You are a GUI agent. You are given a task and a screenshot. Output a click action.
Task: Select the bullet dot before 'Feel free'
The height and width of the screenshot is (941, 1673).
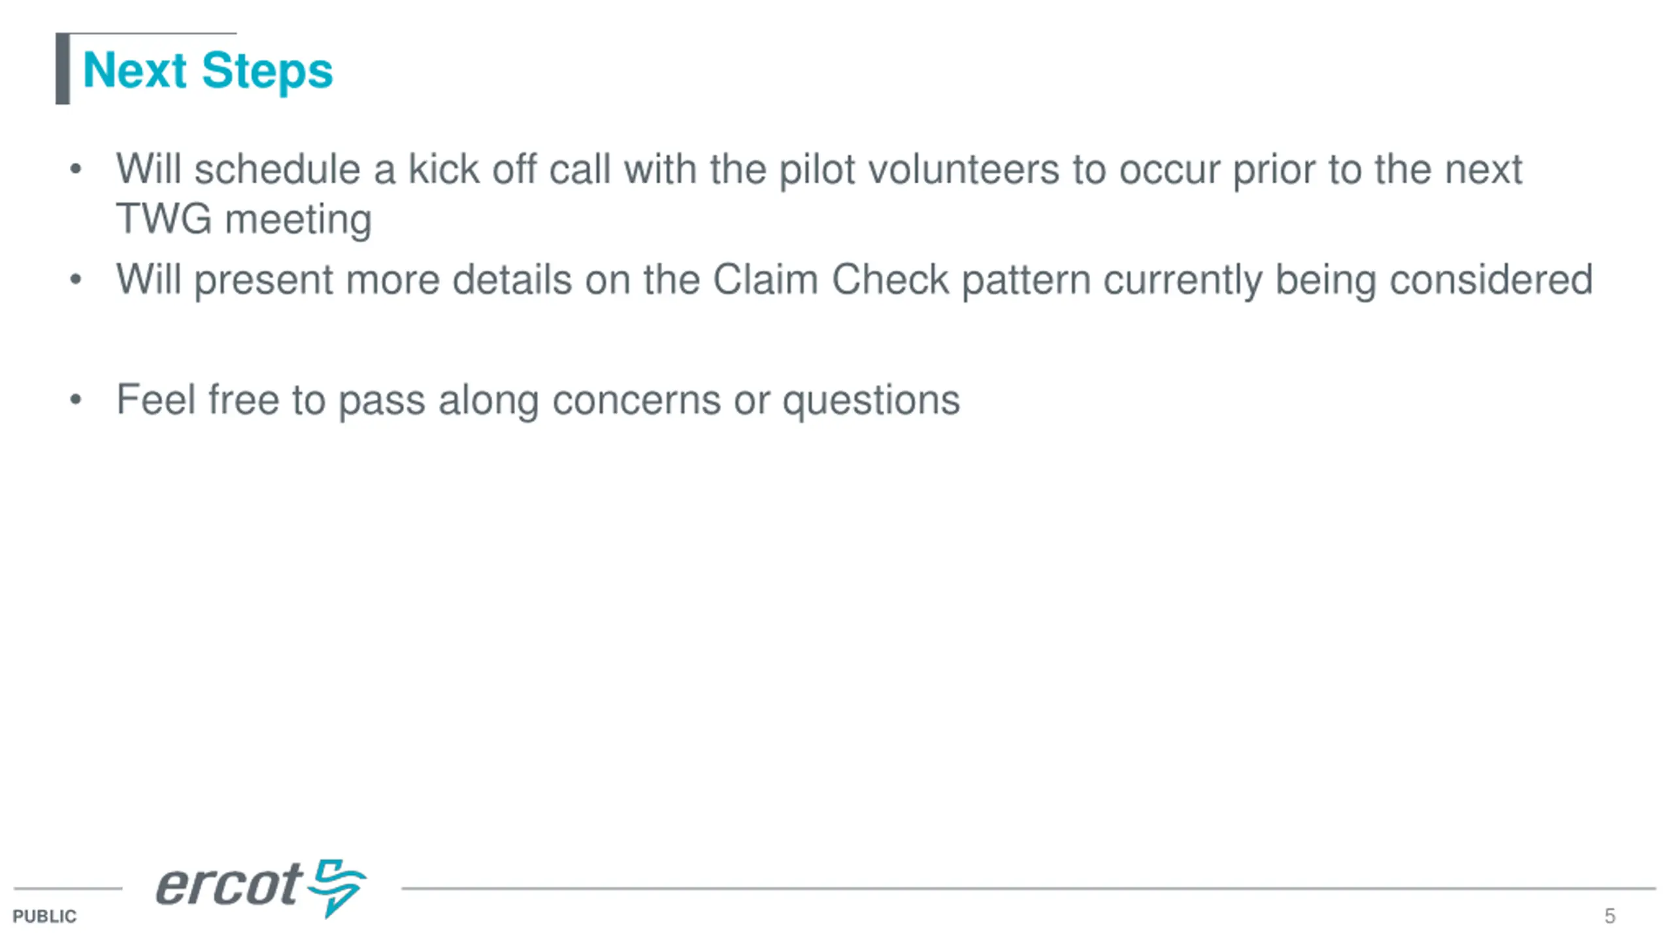point(76,399)
